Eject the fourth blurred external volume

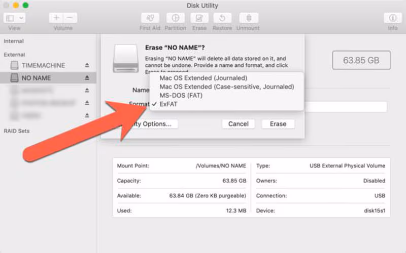pyautogui.click(x=87, y=103)
